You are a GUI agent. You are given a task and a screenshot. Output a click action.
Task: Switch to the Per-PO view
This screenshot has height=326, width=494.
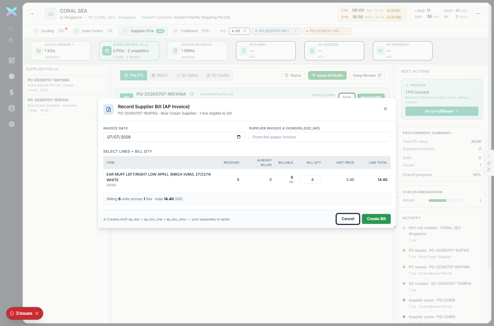(x=133, y=75)
